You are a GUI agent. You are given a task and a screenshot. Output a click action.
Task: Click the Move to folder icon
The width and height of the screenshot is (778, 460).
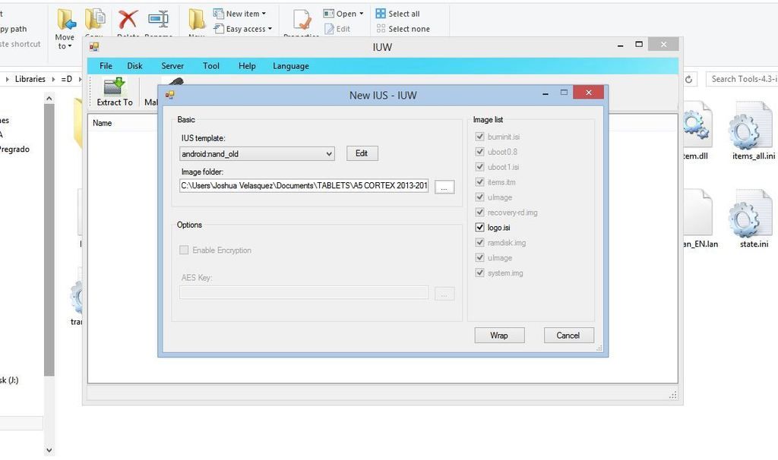coord(65,21)
